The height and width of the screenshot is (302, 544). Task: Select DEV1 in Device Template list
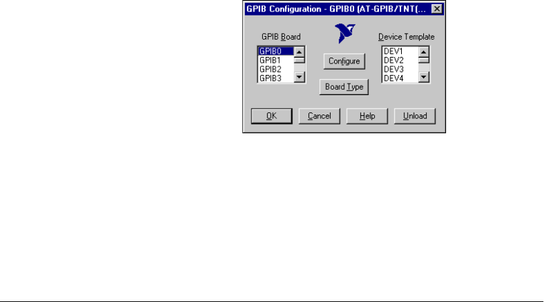coord(400,52)
